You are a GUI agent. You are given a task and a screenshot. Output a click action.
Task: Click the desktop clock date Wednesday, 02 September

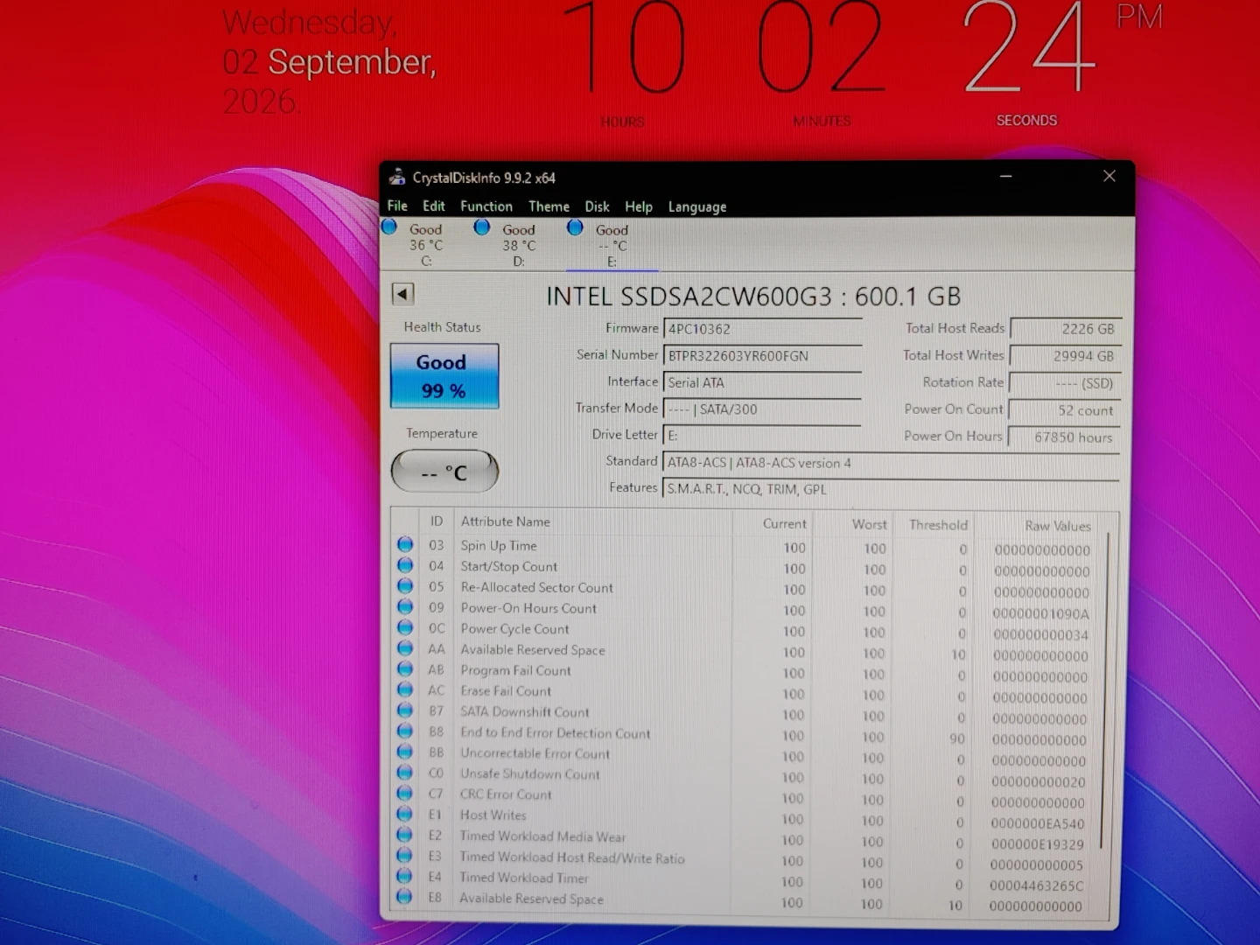[x=328, y=61]
